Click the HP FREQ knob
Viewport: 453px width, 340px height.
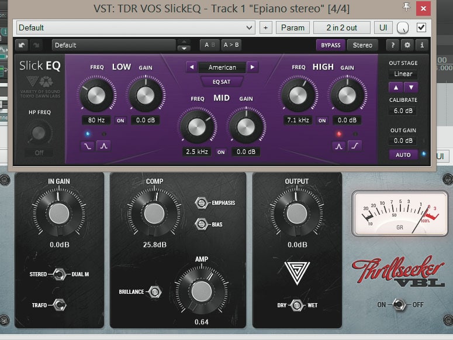(39, 133)
